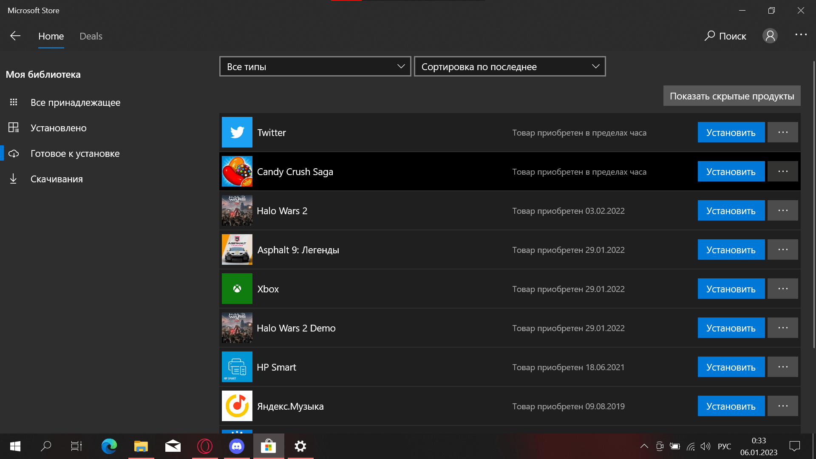
Task: Click Товар приобретен 18.06.2021 text
Action: (568, 367)
